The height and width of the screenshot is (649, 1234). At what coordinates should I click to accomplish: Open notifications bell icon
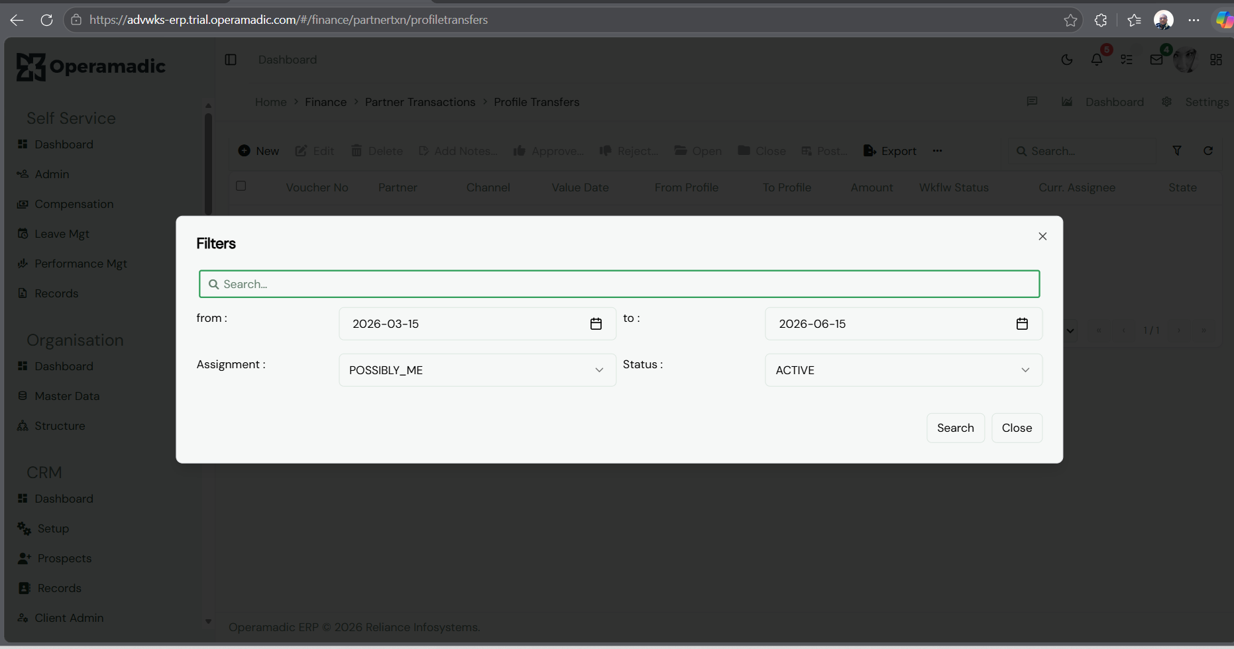coord(1097,60)
